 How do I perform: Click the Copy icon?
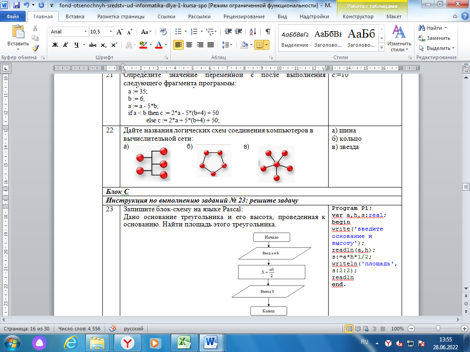(x=35, y=38)
